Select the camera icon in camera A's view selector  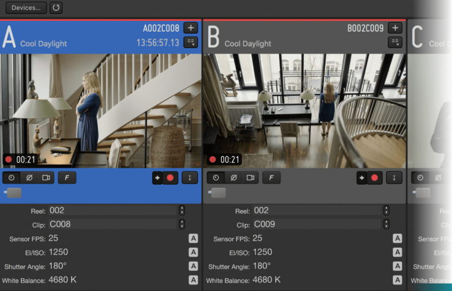click(x=45, y=178)
